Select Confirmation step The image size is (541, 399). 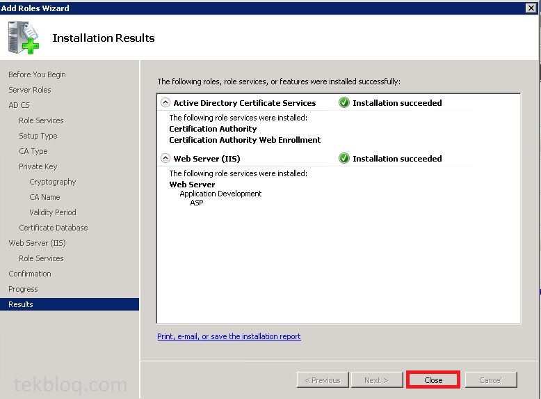(30, 274)
